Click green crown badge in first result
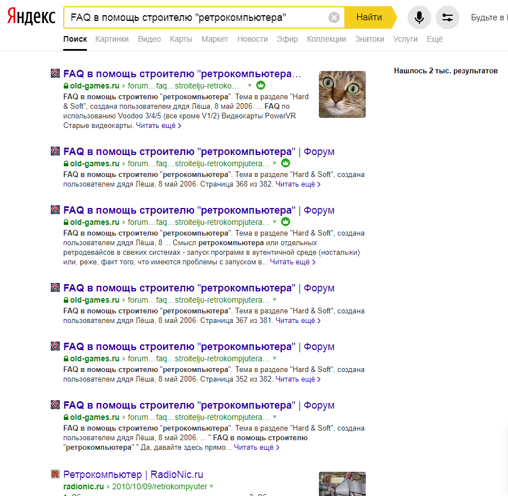The width and height of the screenshot is (508, 496). (260, 86)
